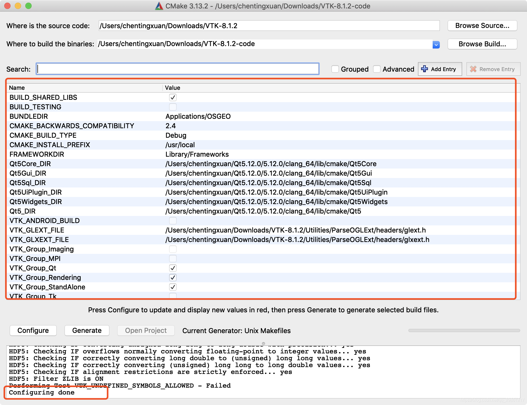Click Browse Source button

click(x=482, y=26)
